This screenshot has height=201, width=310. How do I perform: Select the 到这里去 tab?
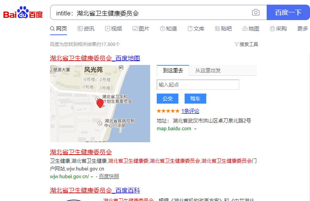pyautogui.click(x=173, y=70)
